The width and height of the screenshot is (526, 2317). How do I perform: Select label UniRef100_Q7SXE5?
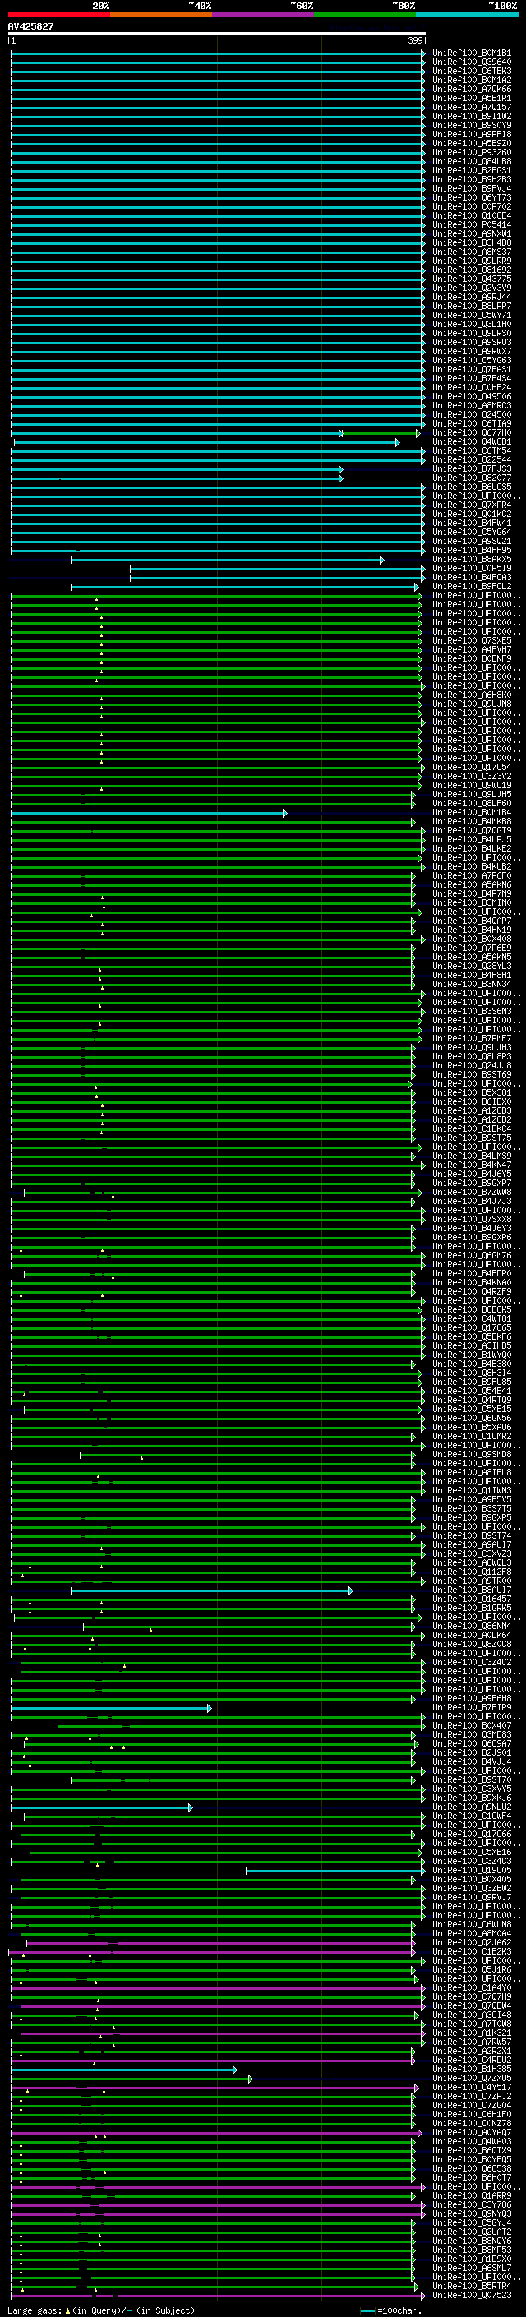[x=472, y=641]
